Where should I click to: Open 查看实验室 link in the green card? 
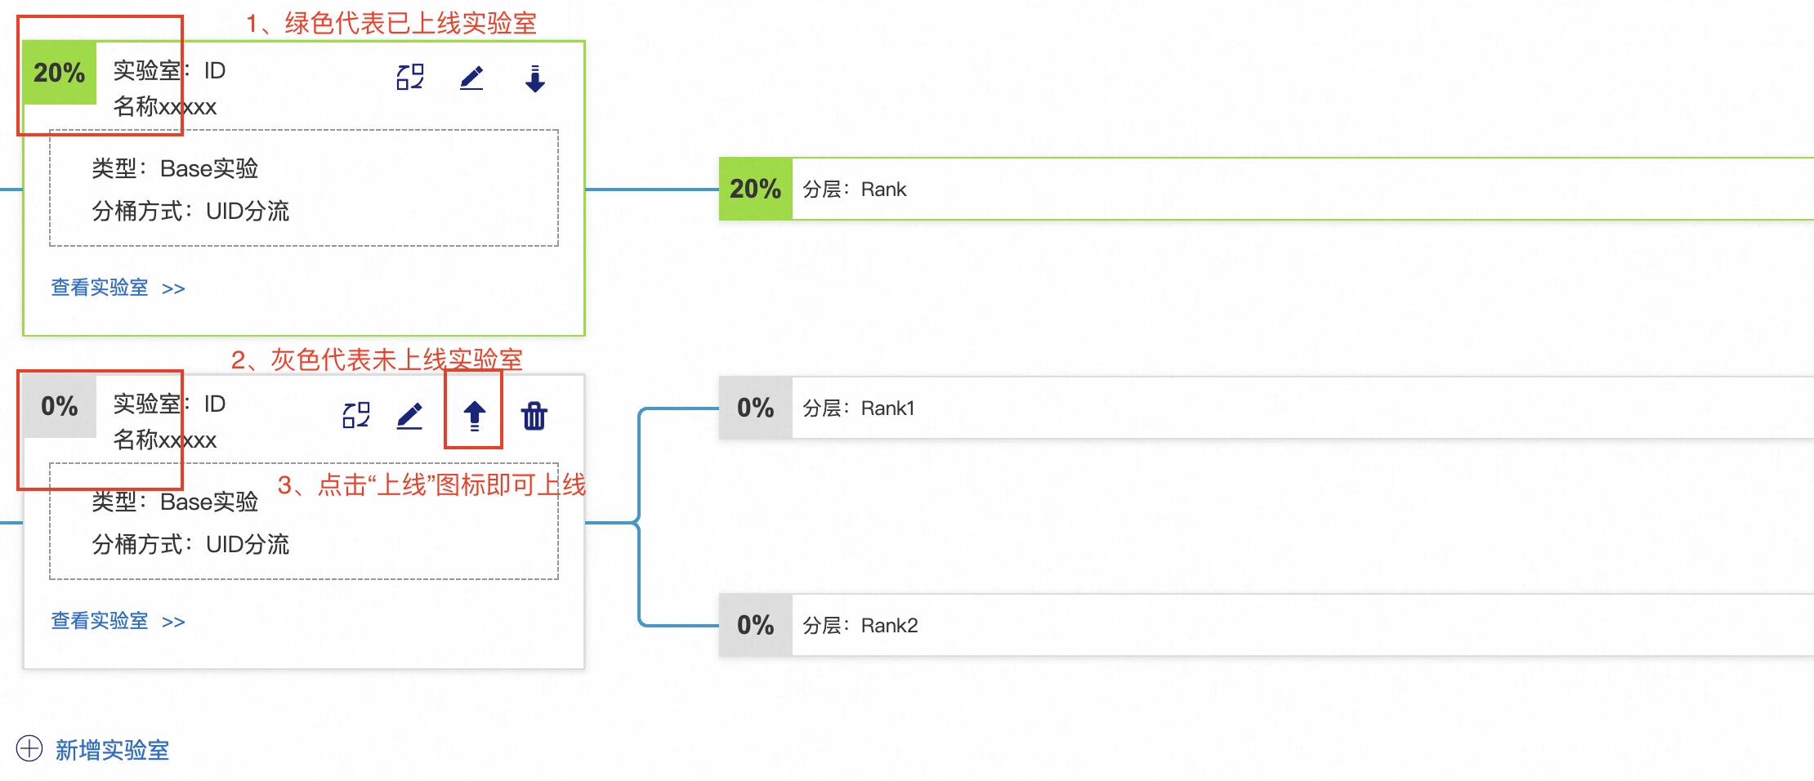[x=100, y=288]
